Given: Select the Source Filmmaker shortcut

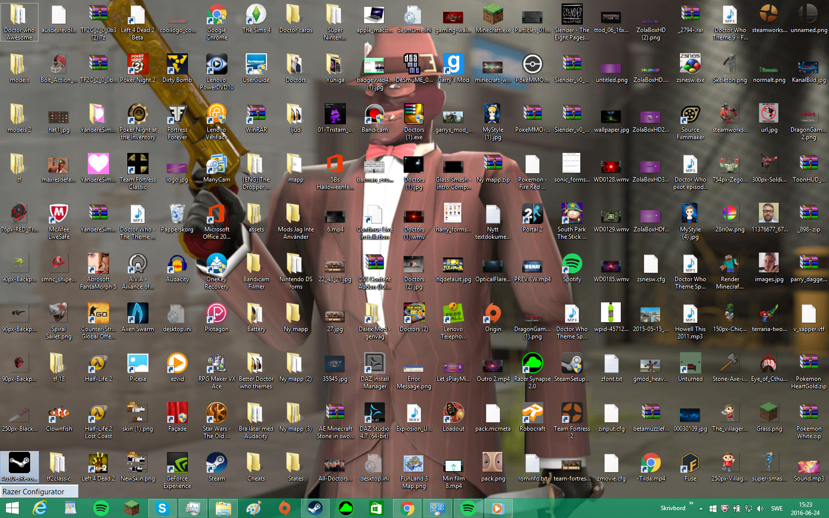Looking at the screenshot, I should point(690,122).
